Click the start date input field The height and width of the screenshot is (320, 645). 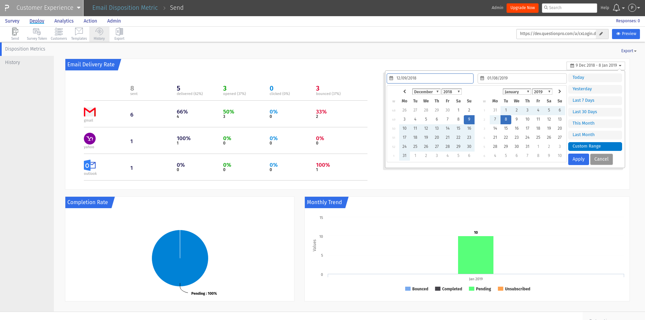(x=430, y=78)
